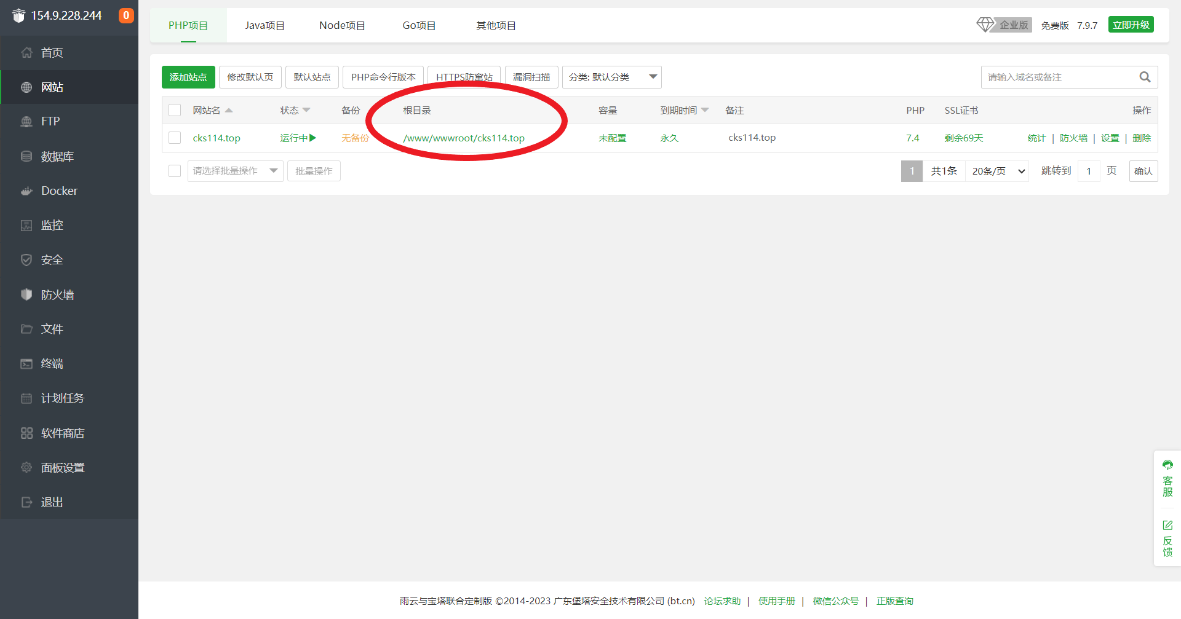Click the home icon beside 首页
Screen dimensions: 1181x619
[x=26, y=53]
